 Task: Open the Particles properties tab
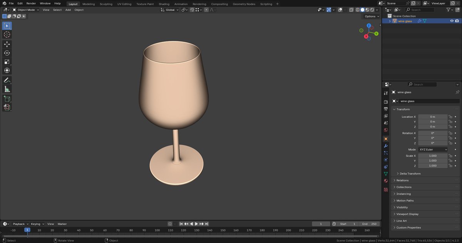(386, 153)
